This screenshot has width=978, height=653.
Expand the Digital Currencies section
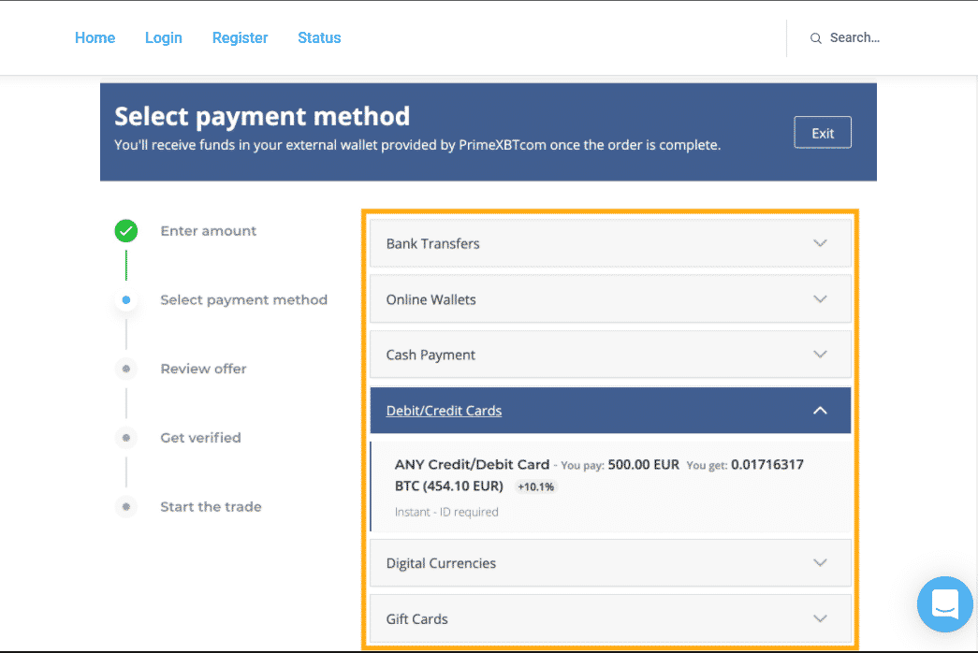pyautogui.click(x=610, y=563)
